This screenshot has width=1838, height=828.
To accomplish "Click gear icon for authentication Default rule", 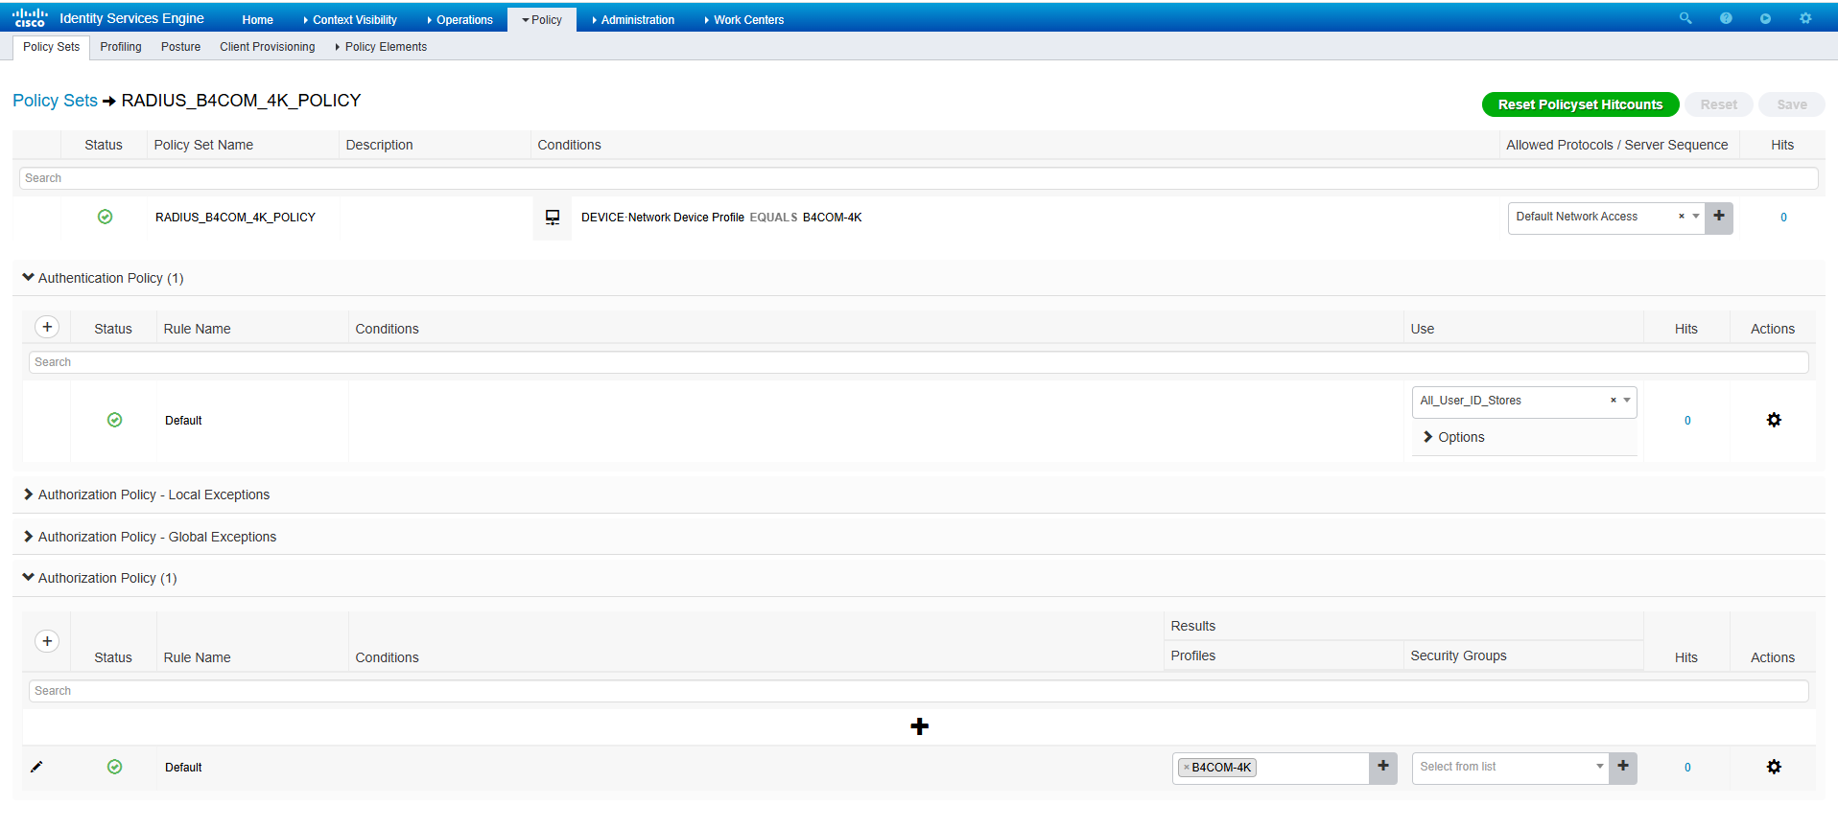I will coord(1774,420).
